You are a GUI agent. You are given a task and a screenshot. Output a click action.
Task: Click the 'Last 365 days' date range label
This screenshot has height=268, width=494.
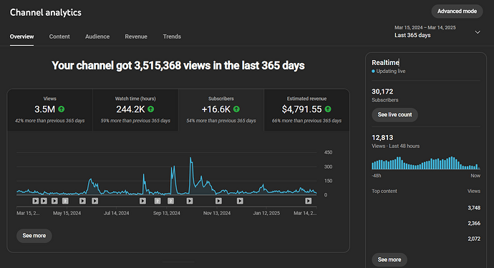pyautogui.click(x=412, y=35)
